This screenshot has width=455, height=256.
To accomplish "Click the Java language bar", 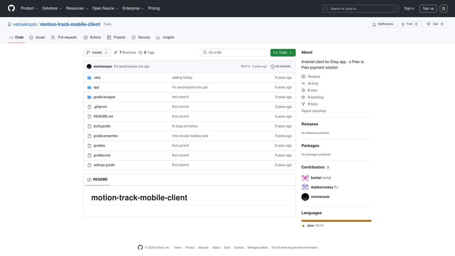I will click(336, 221).
